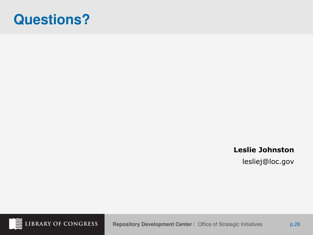Click the black footer logo block
The height and width of the screenshot is (235, 313).
[x=52, y=224]
